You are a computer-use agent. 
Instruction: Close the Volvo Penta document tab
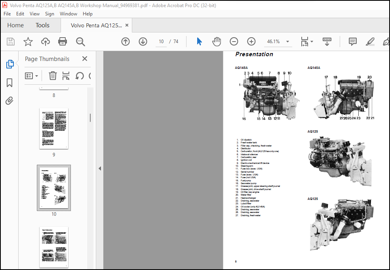coord(127,25)
